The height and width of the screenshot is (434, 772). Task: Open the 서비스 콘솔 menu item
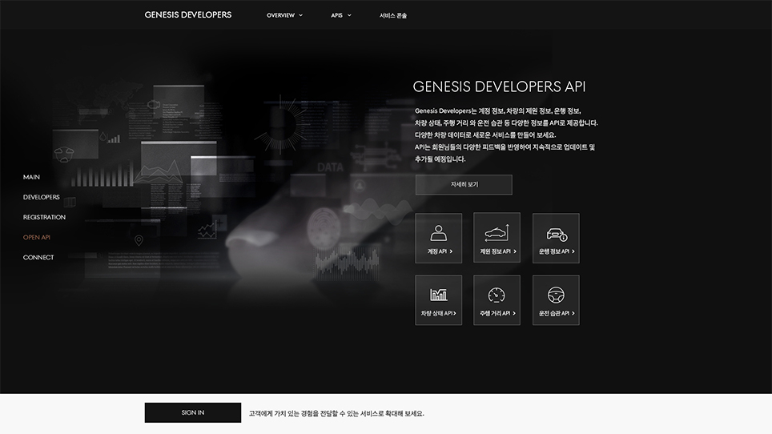coord(393,16)
